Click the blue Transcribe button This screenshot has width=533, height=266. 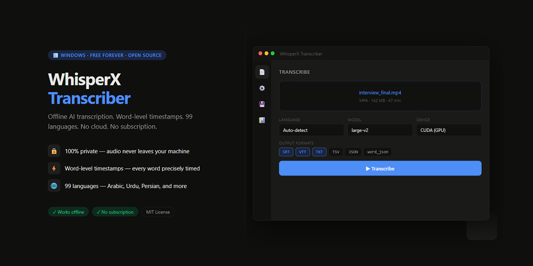[380, 168]
